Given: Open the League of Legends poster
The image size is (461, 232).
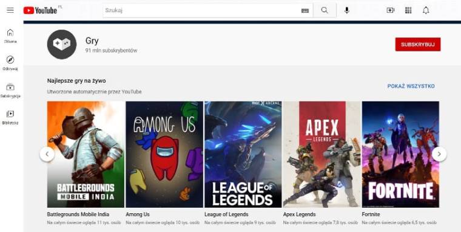Looking at the screenshot, I should (243, 155).
